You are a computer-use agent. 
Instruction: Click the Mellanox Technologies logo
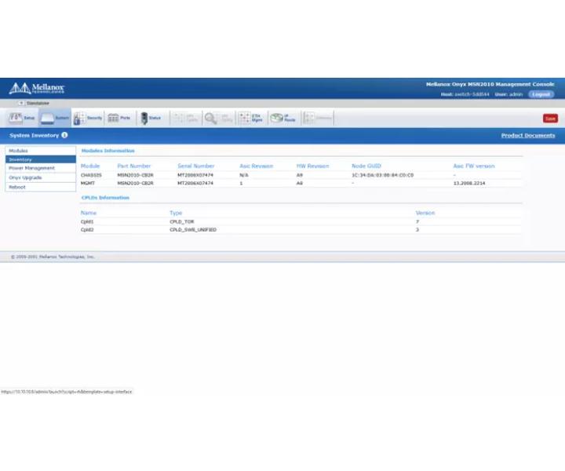coord(37,88)
